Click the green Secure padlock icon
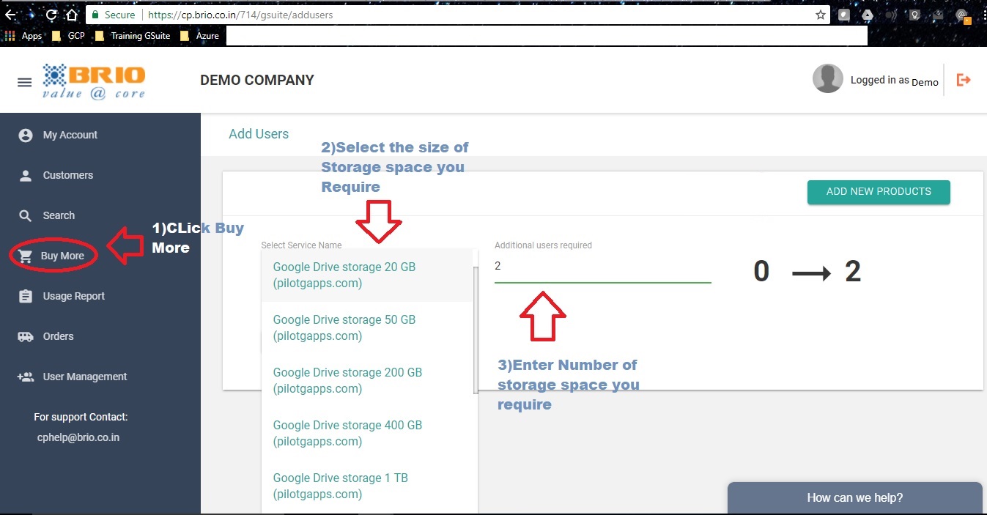The width and height of the screenshot is (987, 515). [x=95, y=15]
